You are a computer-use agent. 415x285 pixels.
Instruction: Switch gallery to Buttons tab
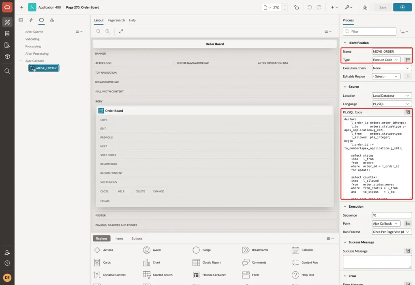tap(137, 238)
